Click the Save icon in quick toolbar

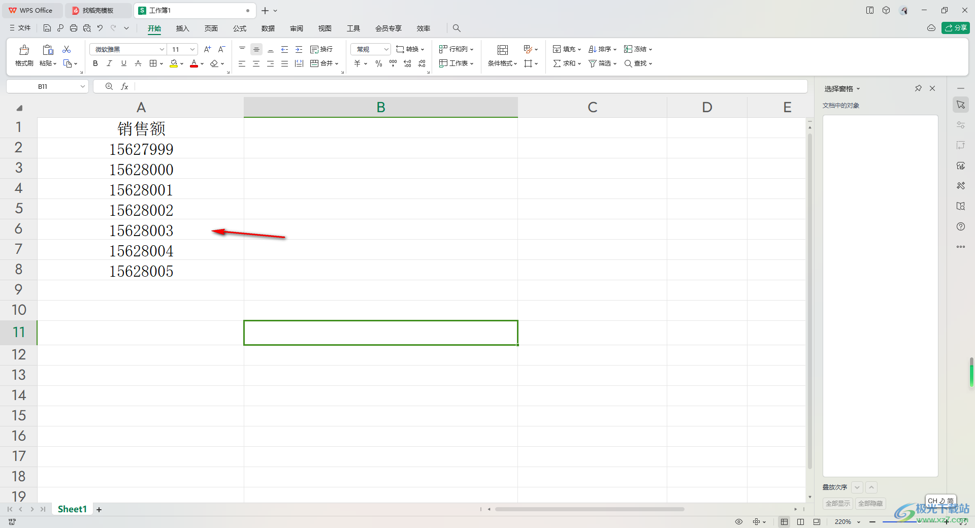[47, 28]
